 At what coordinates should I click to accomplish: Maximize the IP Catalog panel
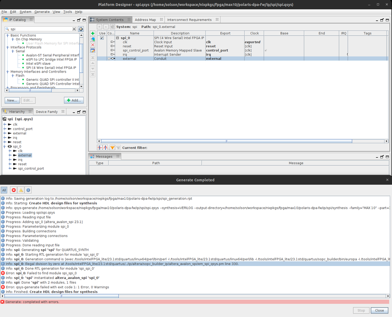coord(84,20)
